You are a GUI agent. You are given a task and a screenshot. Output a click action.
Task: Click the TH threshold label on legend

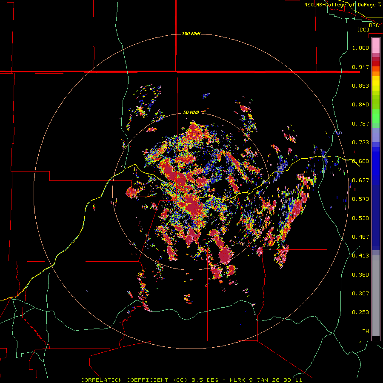click(366, 332)
